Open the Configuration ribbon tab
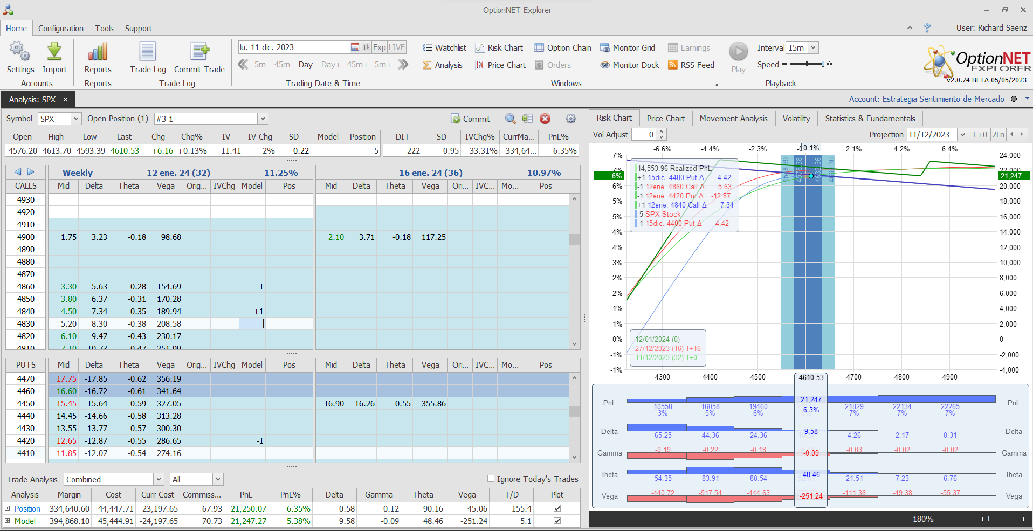This screenshot has width=1033, height=531. 60,29
